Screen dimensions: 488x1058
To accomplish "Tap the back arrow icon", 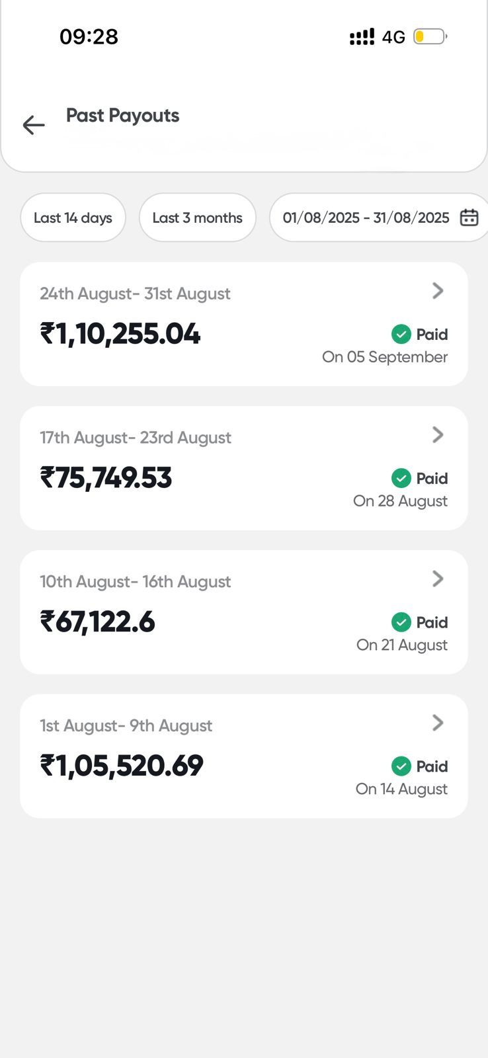I will (34, 125).
